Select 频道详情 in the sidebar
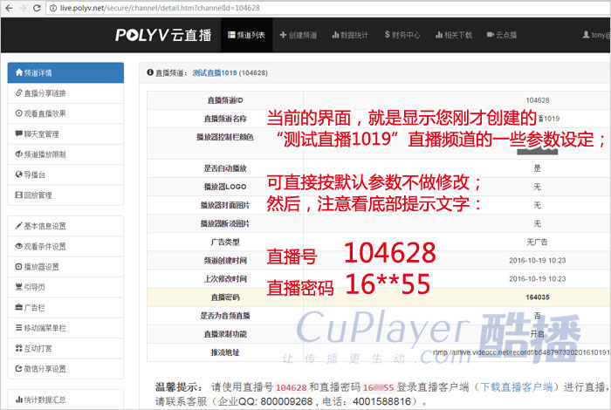The height and width of the screenshot is (410, 611). [x=65, y=72]
